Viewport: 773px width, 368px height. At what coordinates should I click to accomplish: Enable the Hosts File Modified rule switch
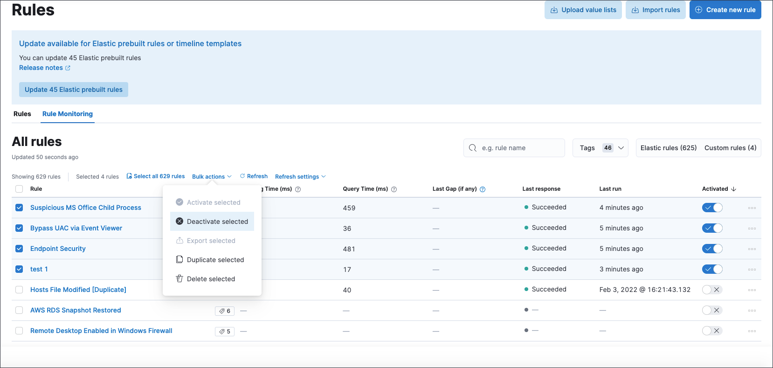[x=712, y=290]
